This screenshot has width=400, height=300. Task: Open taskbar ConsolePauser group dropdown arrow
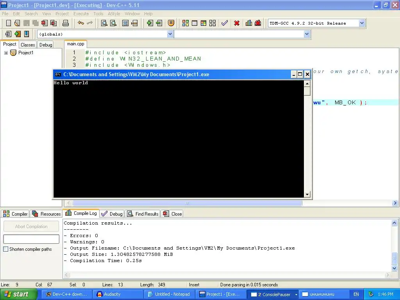(x=296, y=295)
